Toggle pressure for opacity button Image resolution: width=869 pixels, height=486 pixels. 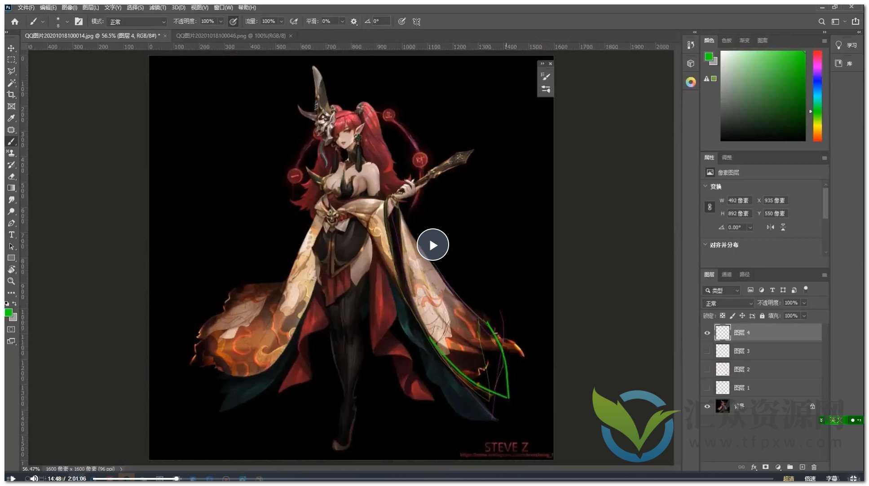(233, 22)
